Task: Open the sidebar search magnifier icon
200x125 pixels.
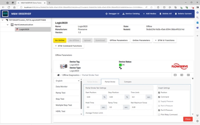Action: pos(197,18)
